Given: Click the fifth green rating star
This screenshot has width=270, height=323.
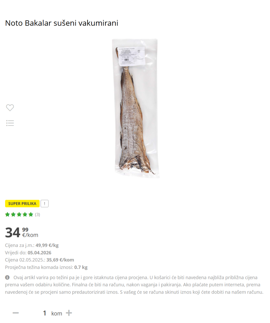Looking at the screenshot, I should (x=31, y=214).
